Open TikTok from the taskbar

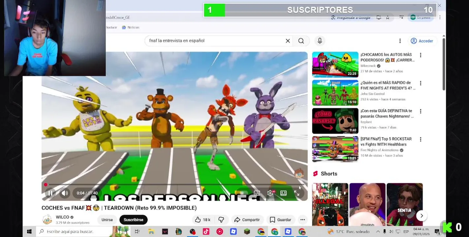[206, 231]
